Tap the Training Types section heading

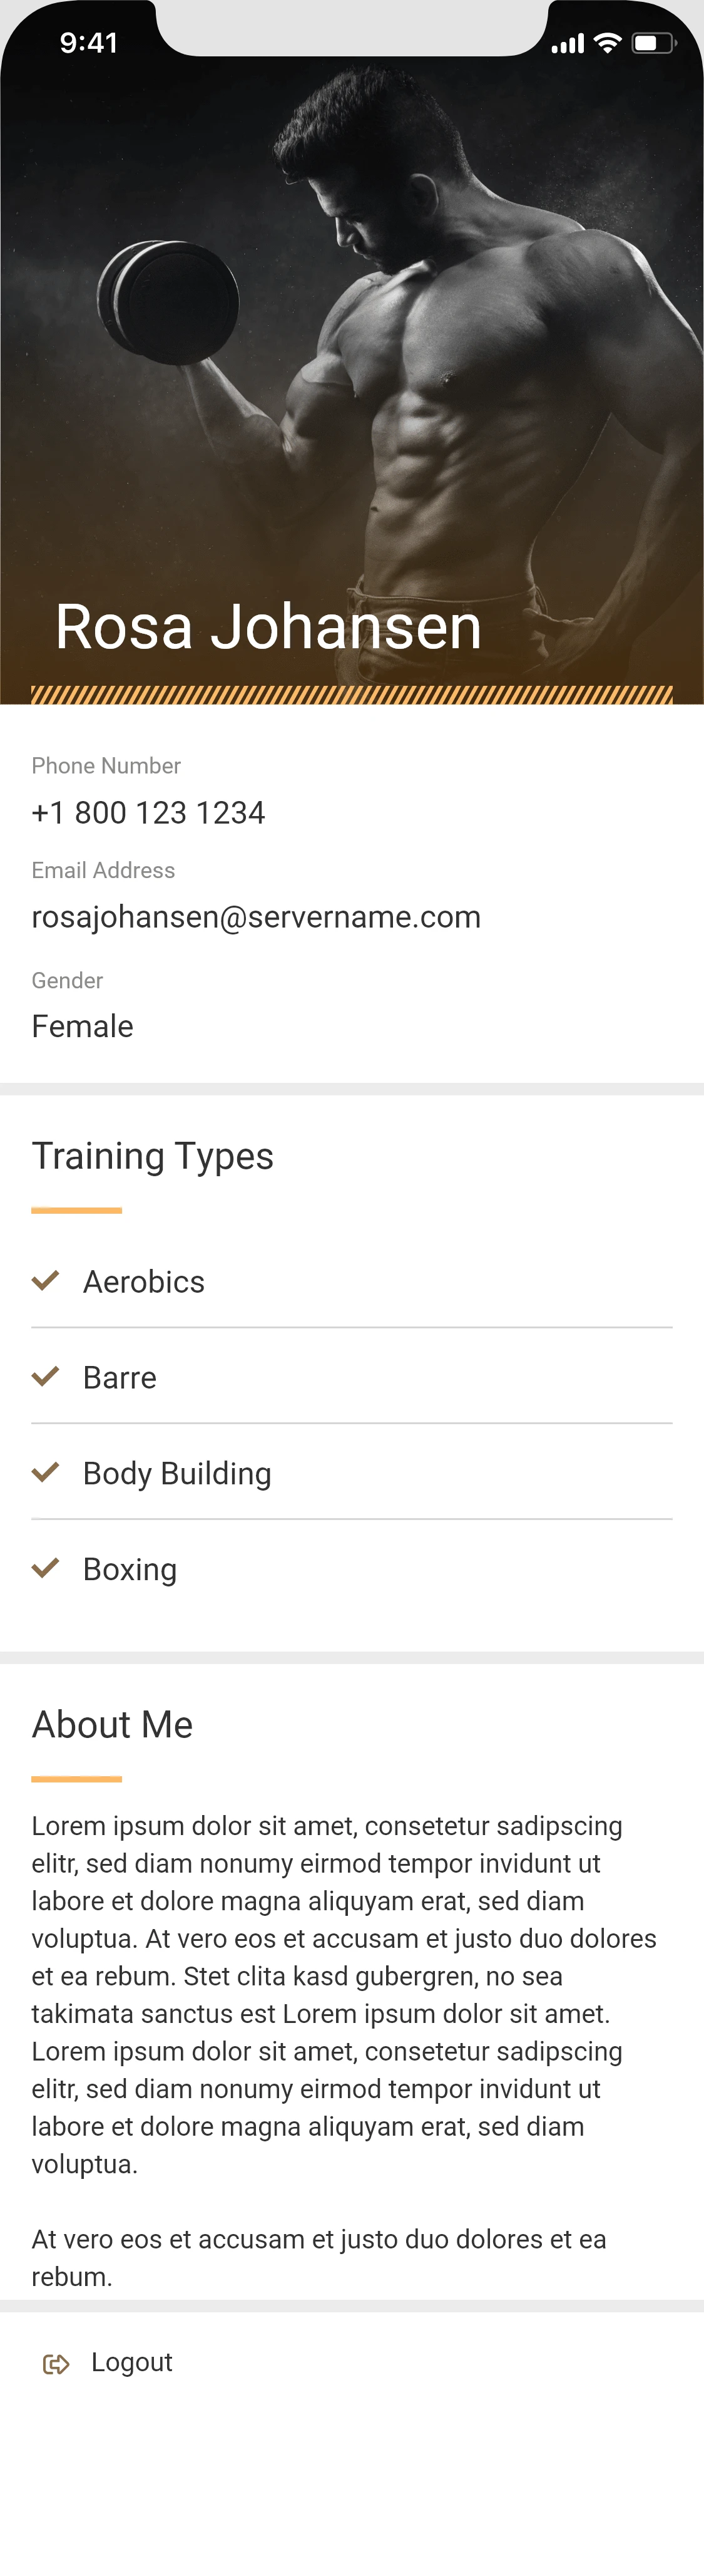152,1156
